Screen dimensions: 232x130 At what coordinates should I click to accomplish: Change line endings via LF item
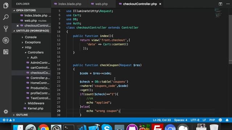coord(204,120)
